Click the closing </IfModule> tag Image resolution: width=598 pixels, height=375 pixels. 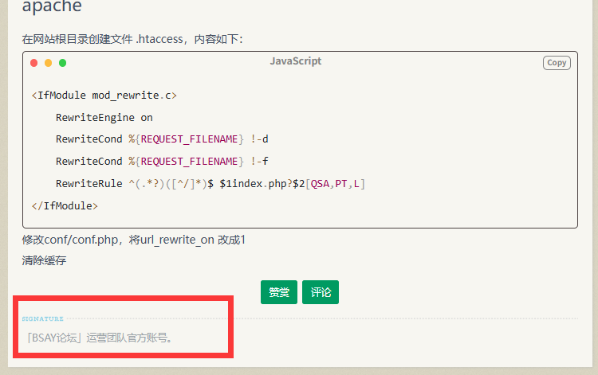coord(65,205)
